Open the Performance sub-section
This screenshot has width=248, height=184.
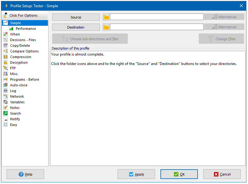26,29
